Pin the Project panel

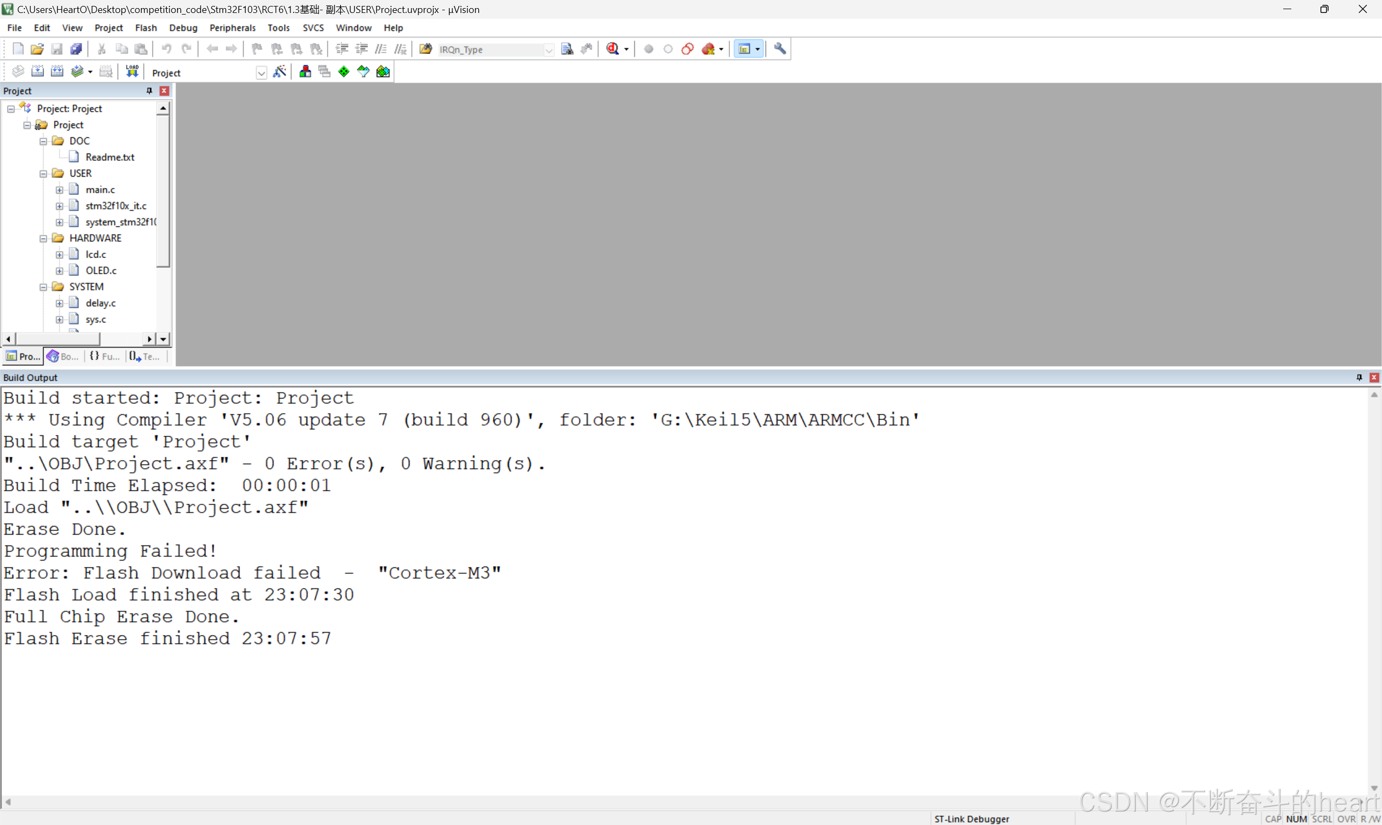pos(149,91)
